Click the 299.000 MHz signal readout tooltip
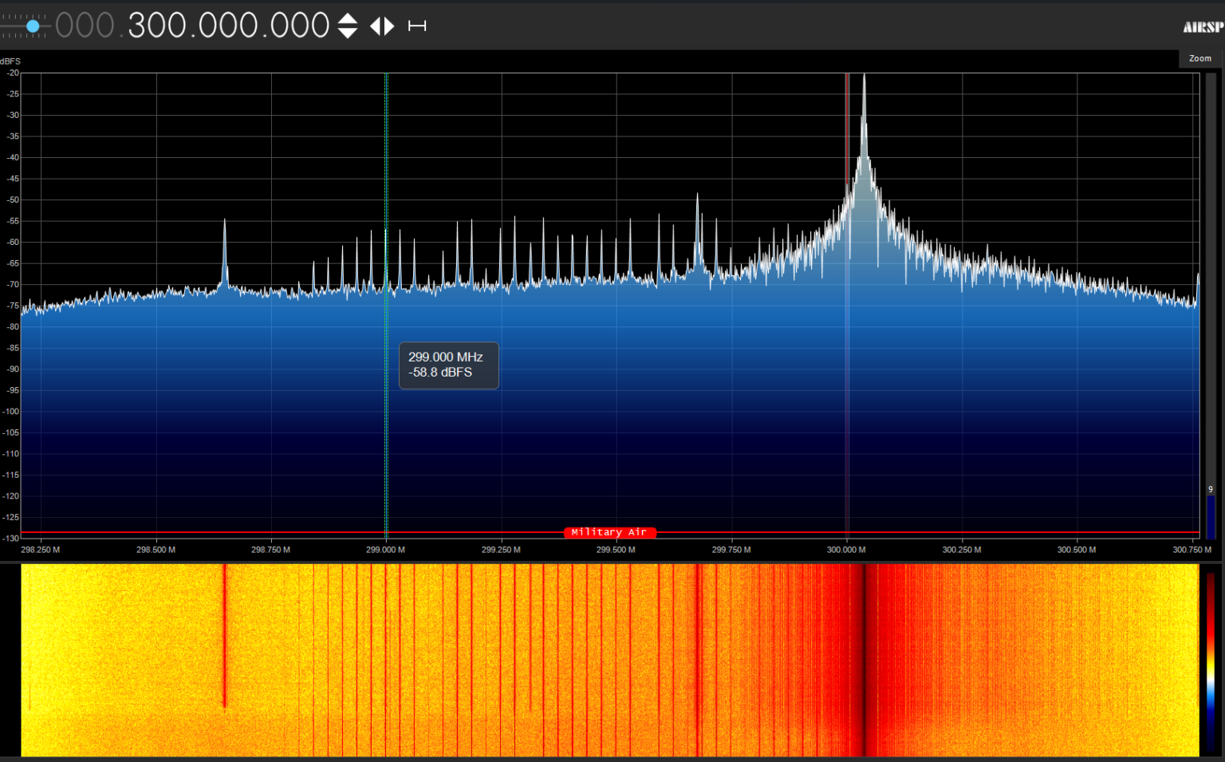This screenshot has height=762, width=1225. (x=448, y=365)
